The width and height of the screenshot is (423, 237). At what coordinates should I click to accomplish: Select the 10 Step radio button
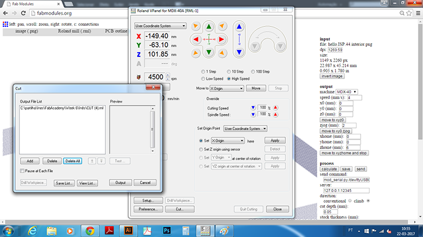click(229, 72)
